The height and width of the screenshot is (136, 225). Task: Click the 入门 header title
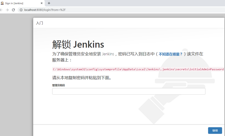coord(40,23)
